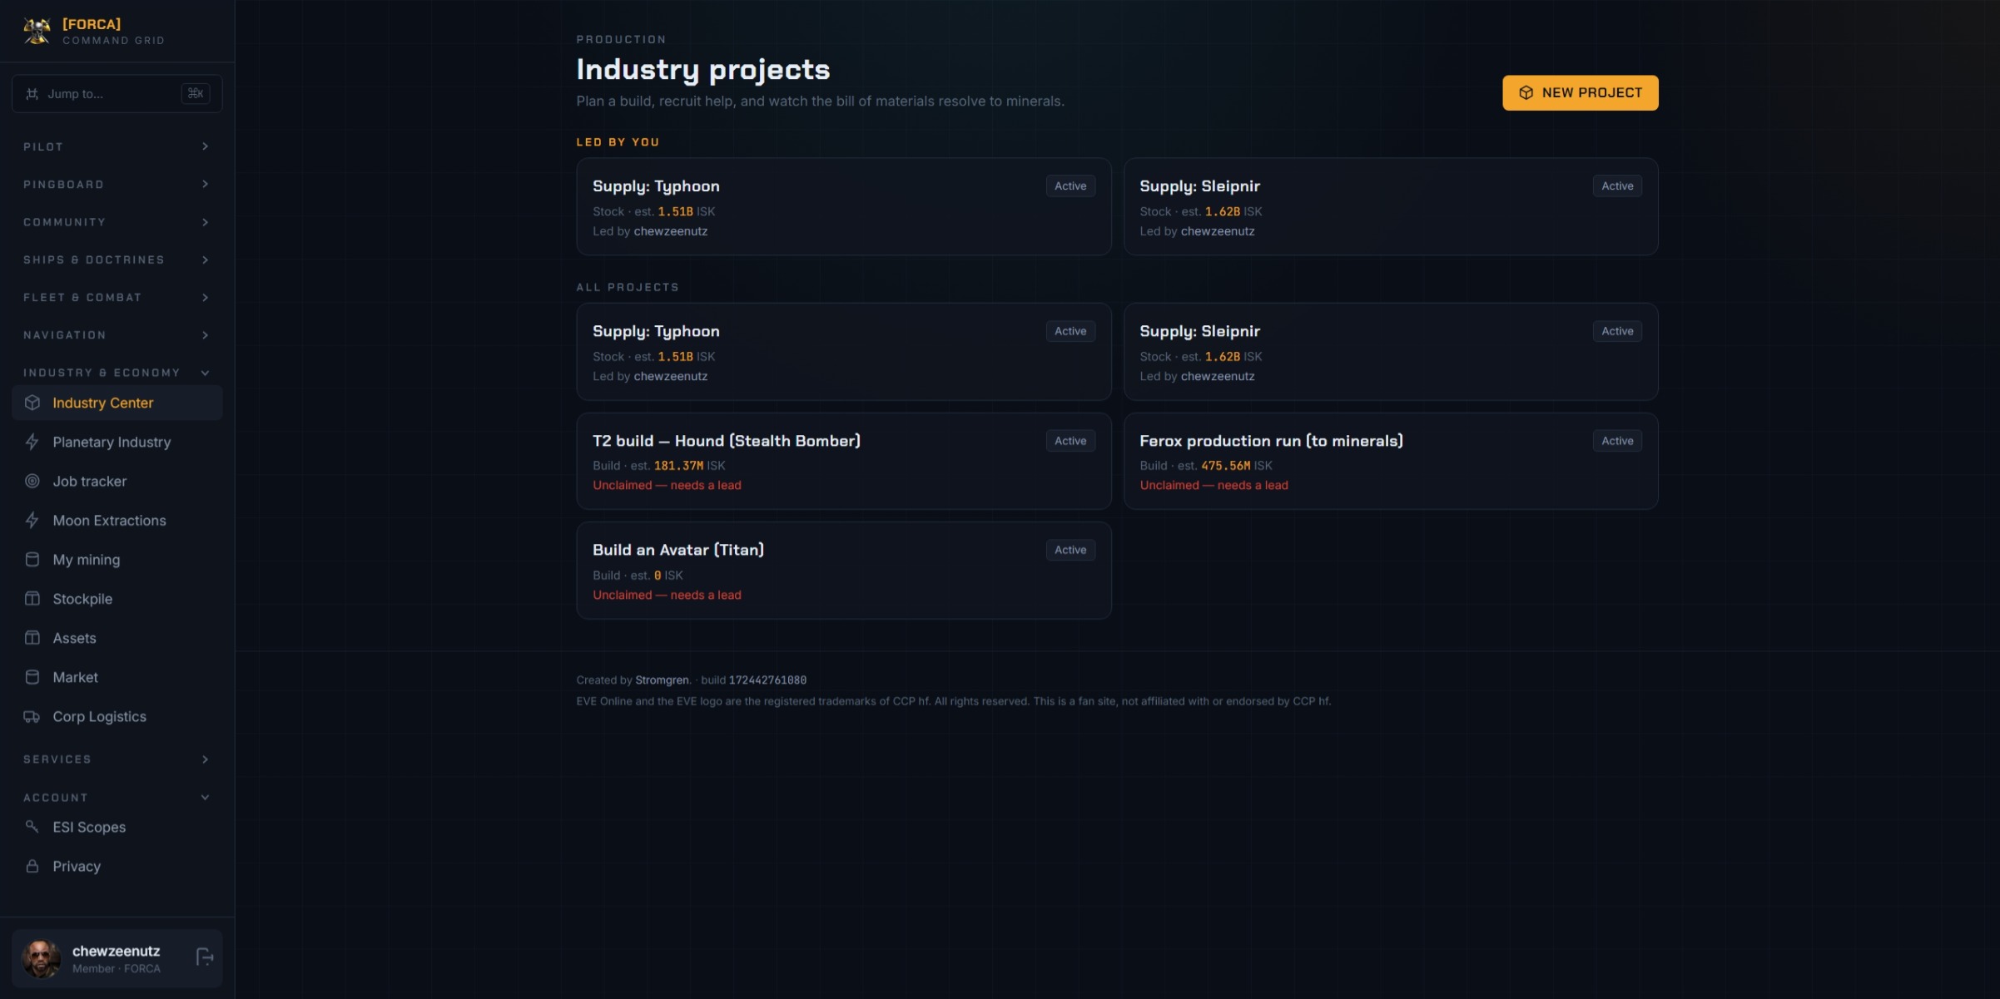This screenshot has width=2000, height=999.
Task: Click the Job tracker target icon
Action: (32, 481)
